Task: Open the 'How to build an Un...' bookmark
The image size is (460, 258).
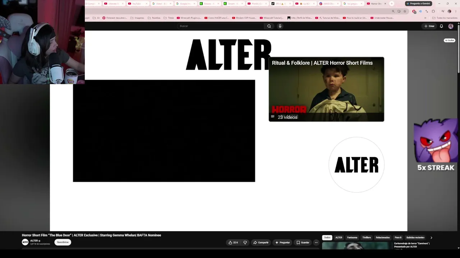Action: [355, 18]
